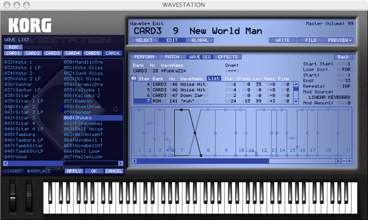The height and width of the screenshot is (220, 368).
Task: Open the FILE menu button
Action: coord(310,40)
